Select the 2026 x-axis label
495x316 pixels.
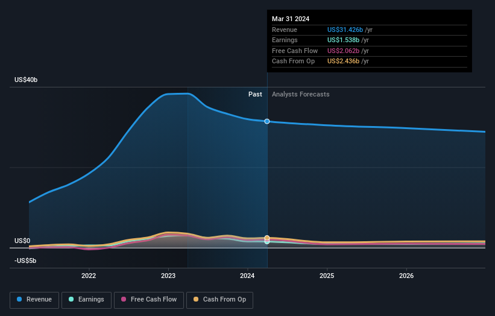(x=406, y=276)
